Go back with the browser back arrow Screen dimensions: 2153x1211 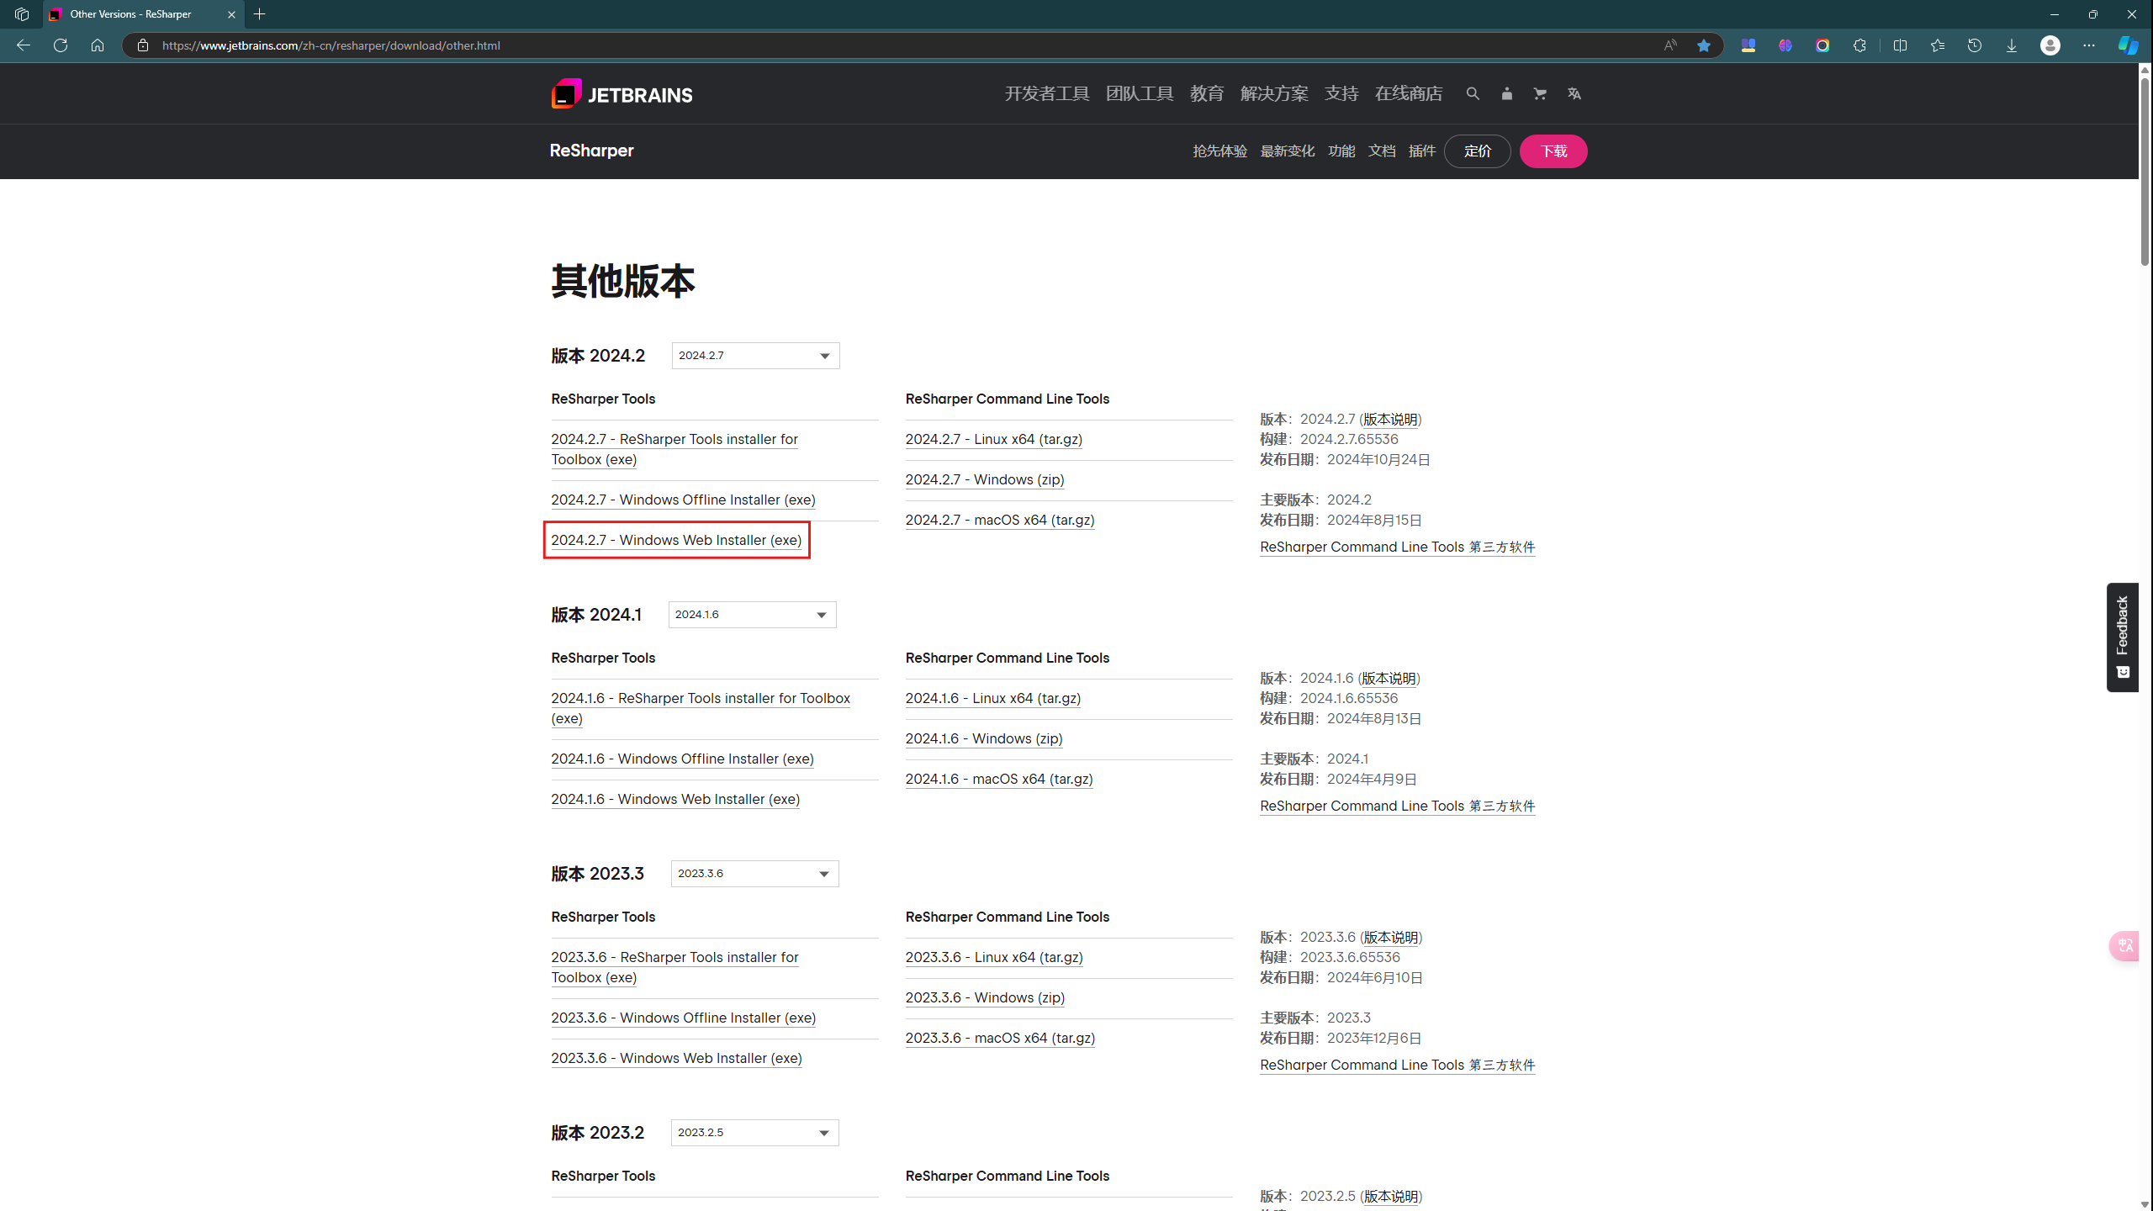24,45
